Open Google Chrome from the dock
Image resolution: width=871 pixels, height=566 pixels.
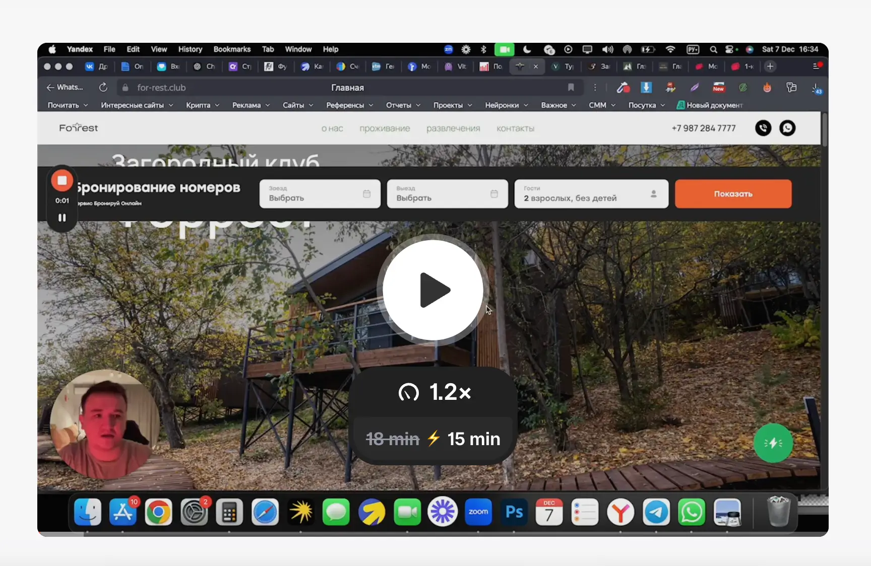coord(158,512)
